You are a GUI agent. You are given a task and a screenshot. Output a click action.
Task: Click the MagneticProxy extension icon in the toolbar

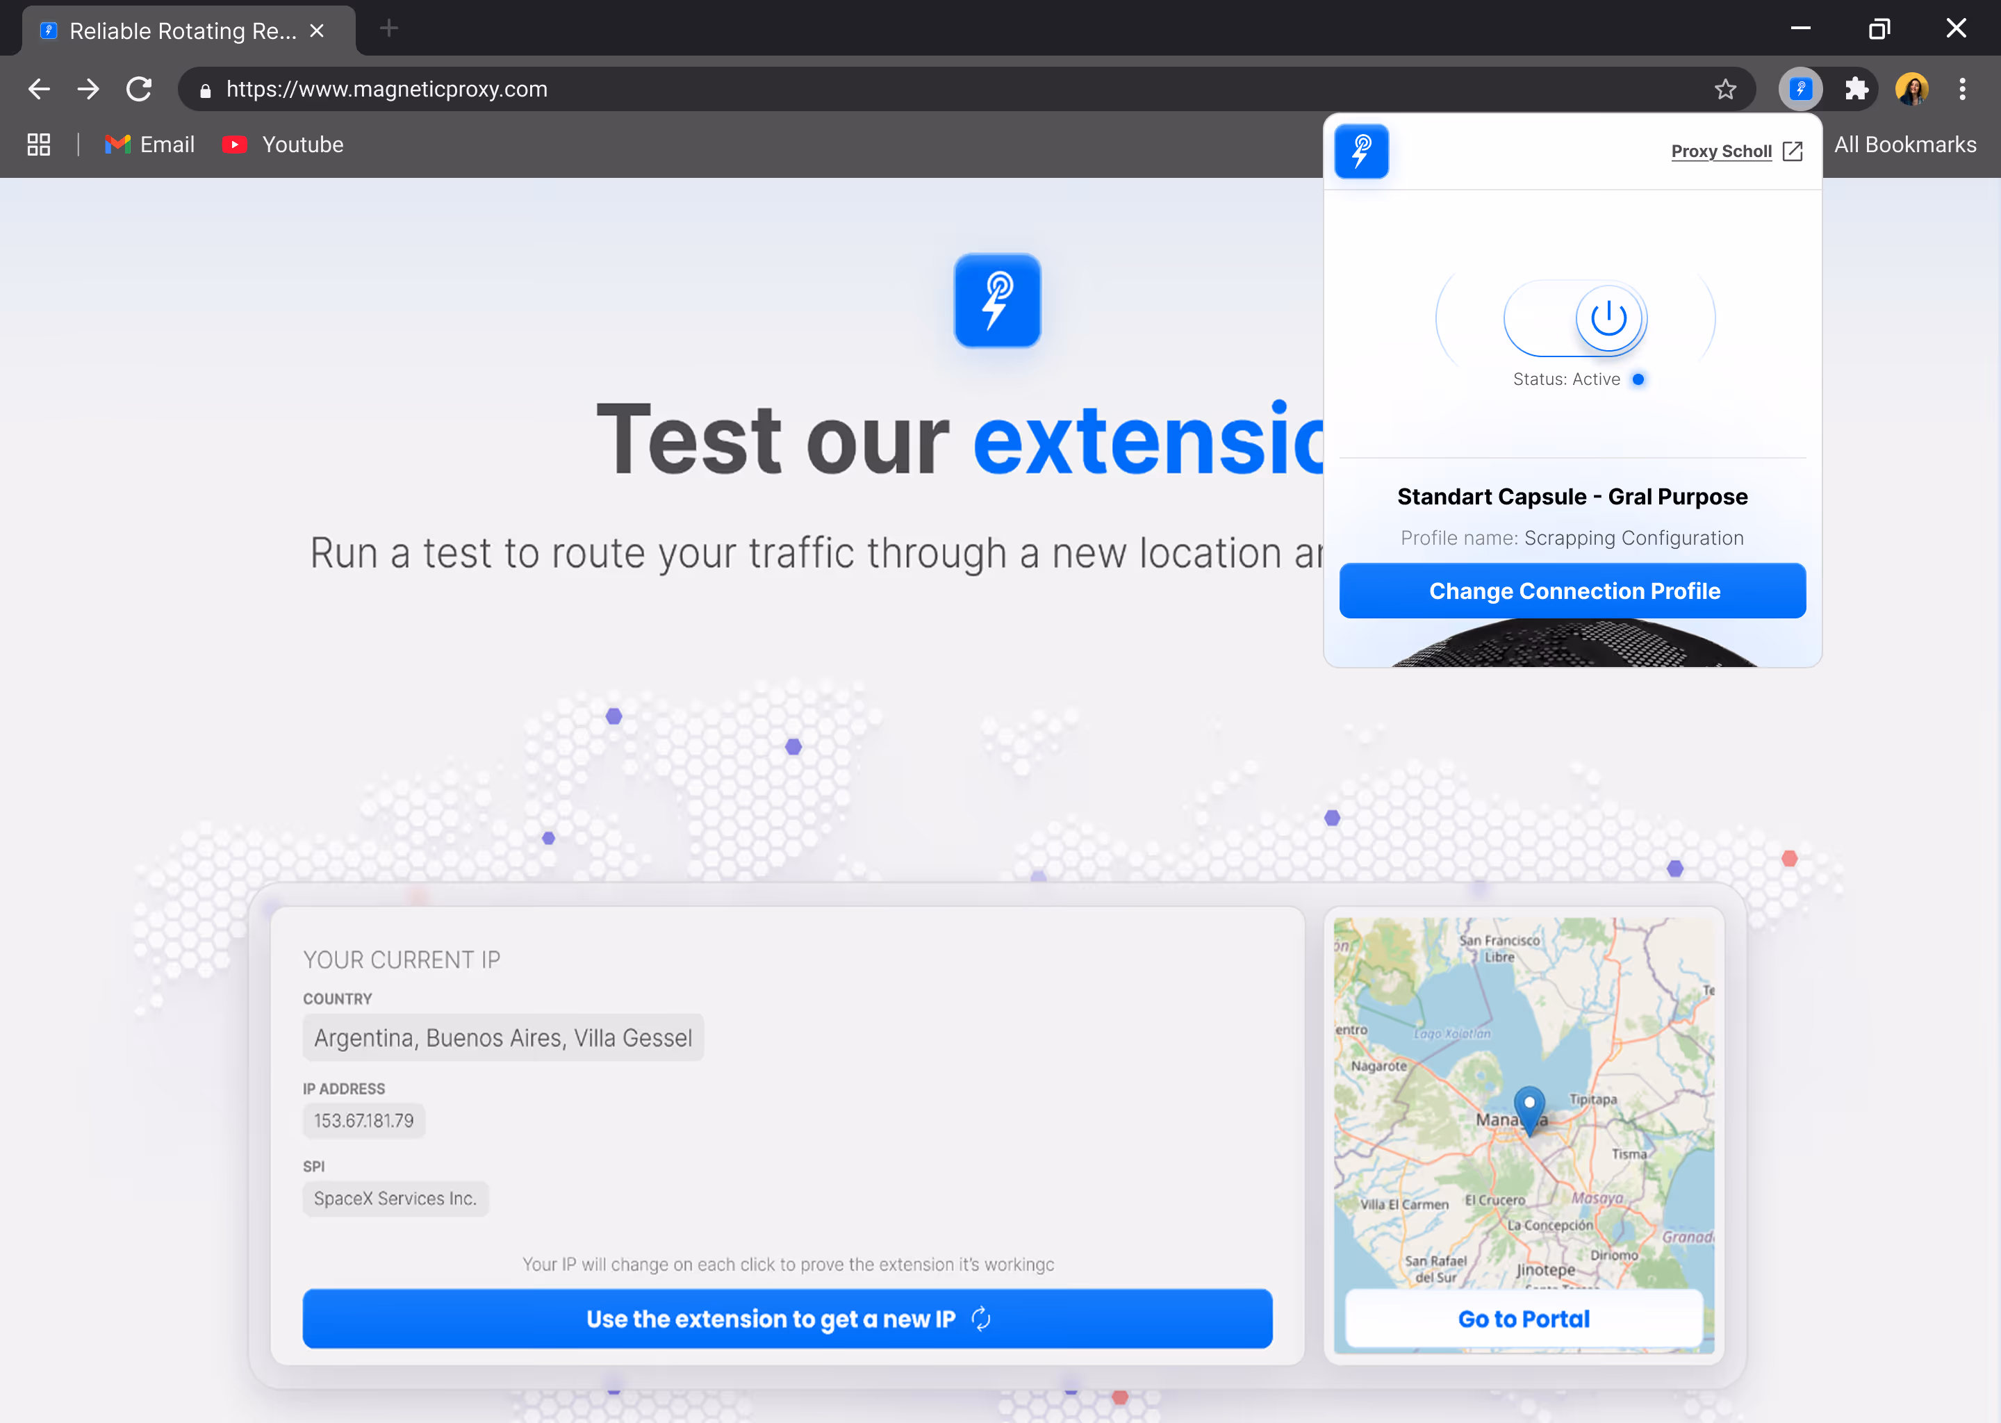coord(1800,88)
